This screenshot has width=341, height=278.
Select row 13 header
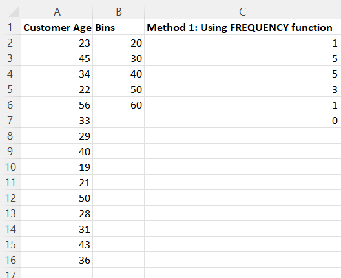(x=10, y=213)
